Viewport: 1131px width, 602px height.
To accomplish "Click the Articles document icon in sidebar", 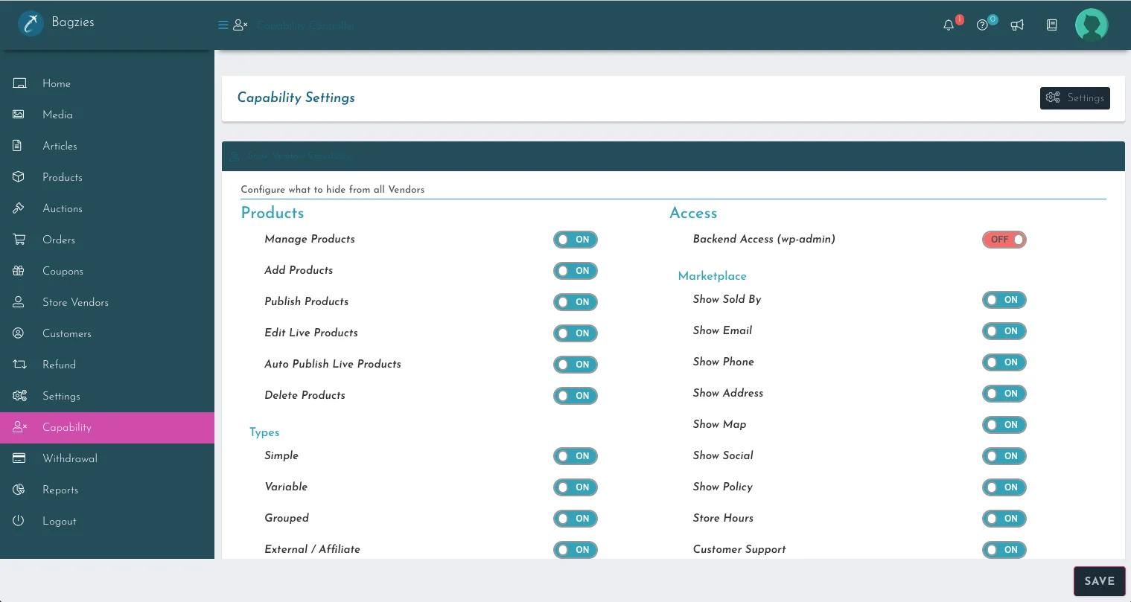I will (17, 146).
